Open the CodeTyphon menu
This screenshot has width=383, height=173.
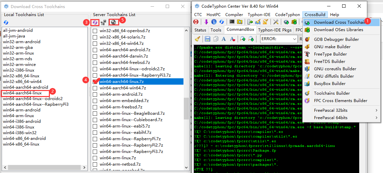(x=288, y=15)
